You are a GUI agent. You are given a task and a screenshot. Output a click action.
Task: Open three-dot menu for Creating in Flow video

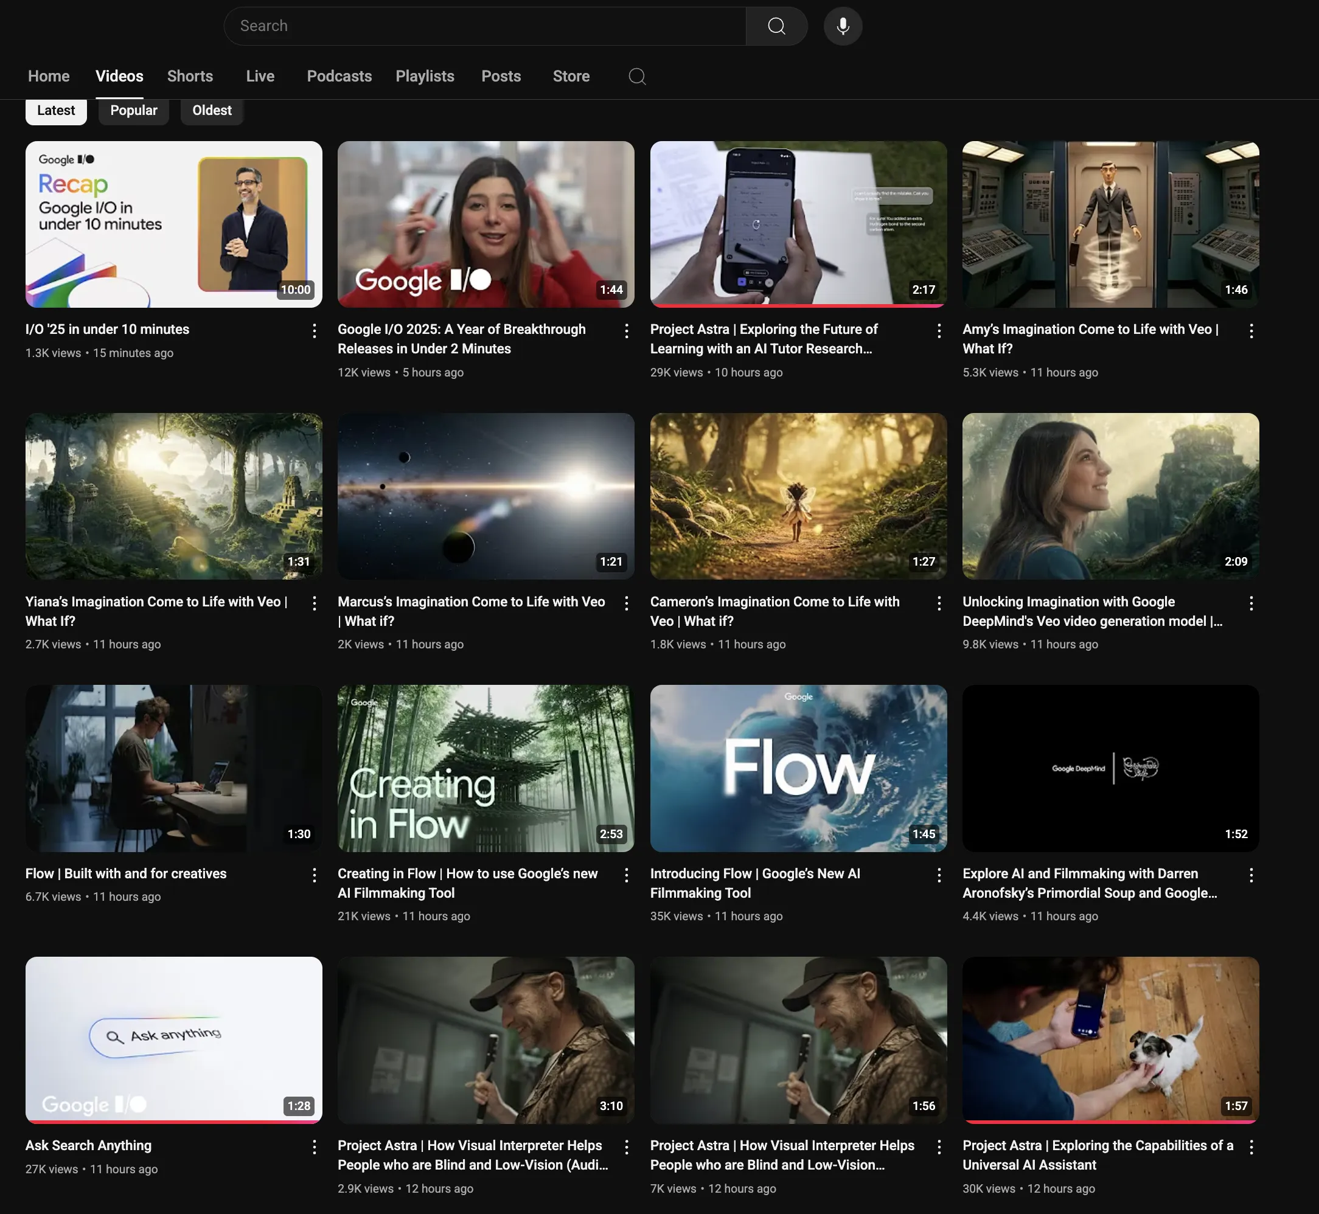626,875
